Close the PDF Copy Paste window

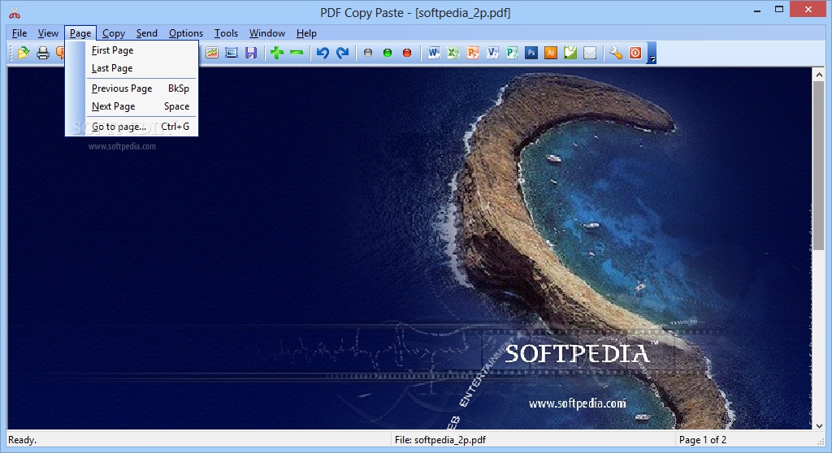(x=808, y=10)
